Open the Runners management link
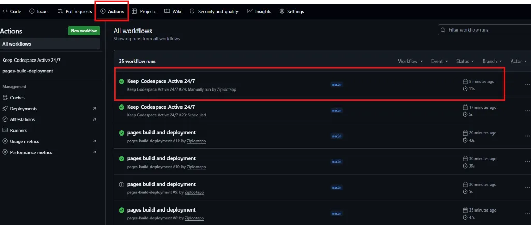 click(x=19, y=130)
